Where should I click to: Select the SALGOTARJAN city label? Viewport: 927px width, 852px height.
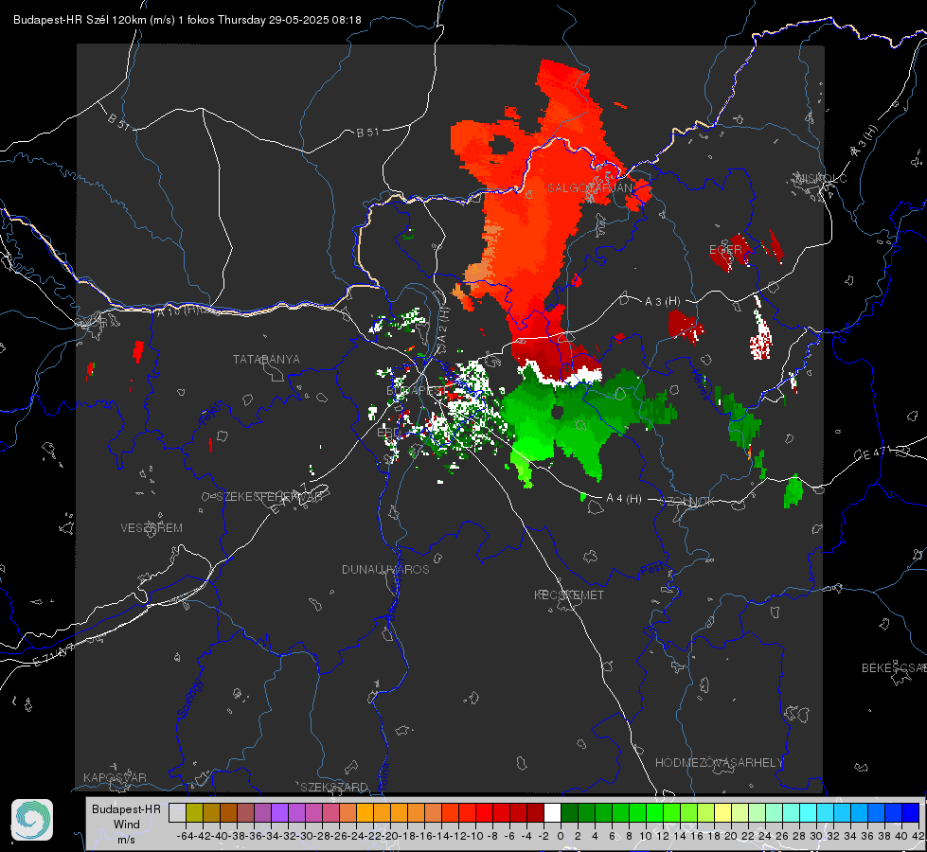tap(589, 188)
